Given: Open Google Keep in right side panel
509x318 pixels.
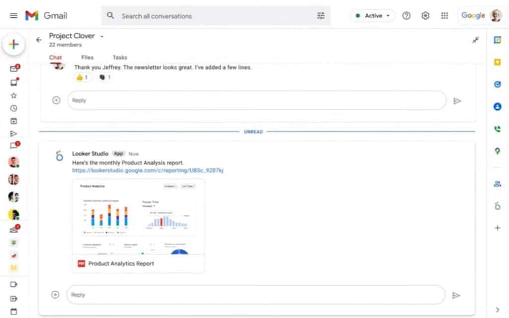Looking at the screenshot, I should (x=497, y=62).
